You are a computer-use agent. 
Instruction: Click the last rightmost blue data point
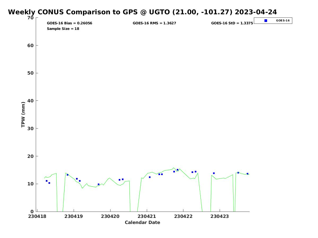click(248, 174)
